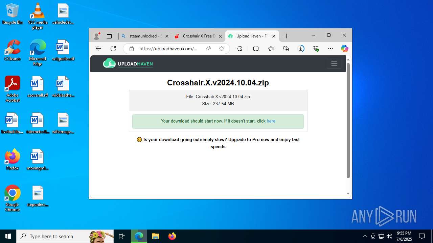Select the volguides.rtf file
Screen dimensions: 433x243
point(63,50)
